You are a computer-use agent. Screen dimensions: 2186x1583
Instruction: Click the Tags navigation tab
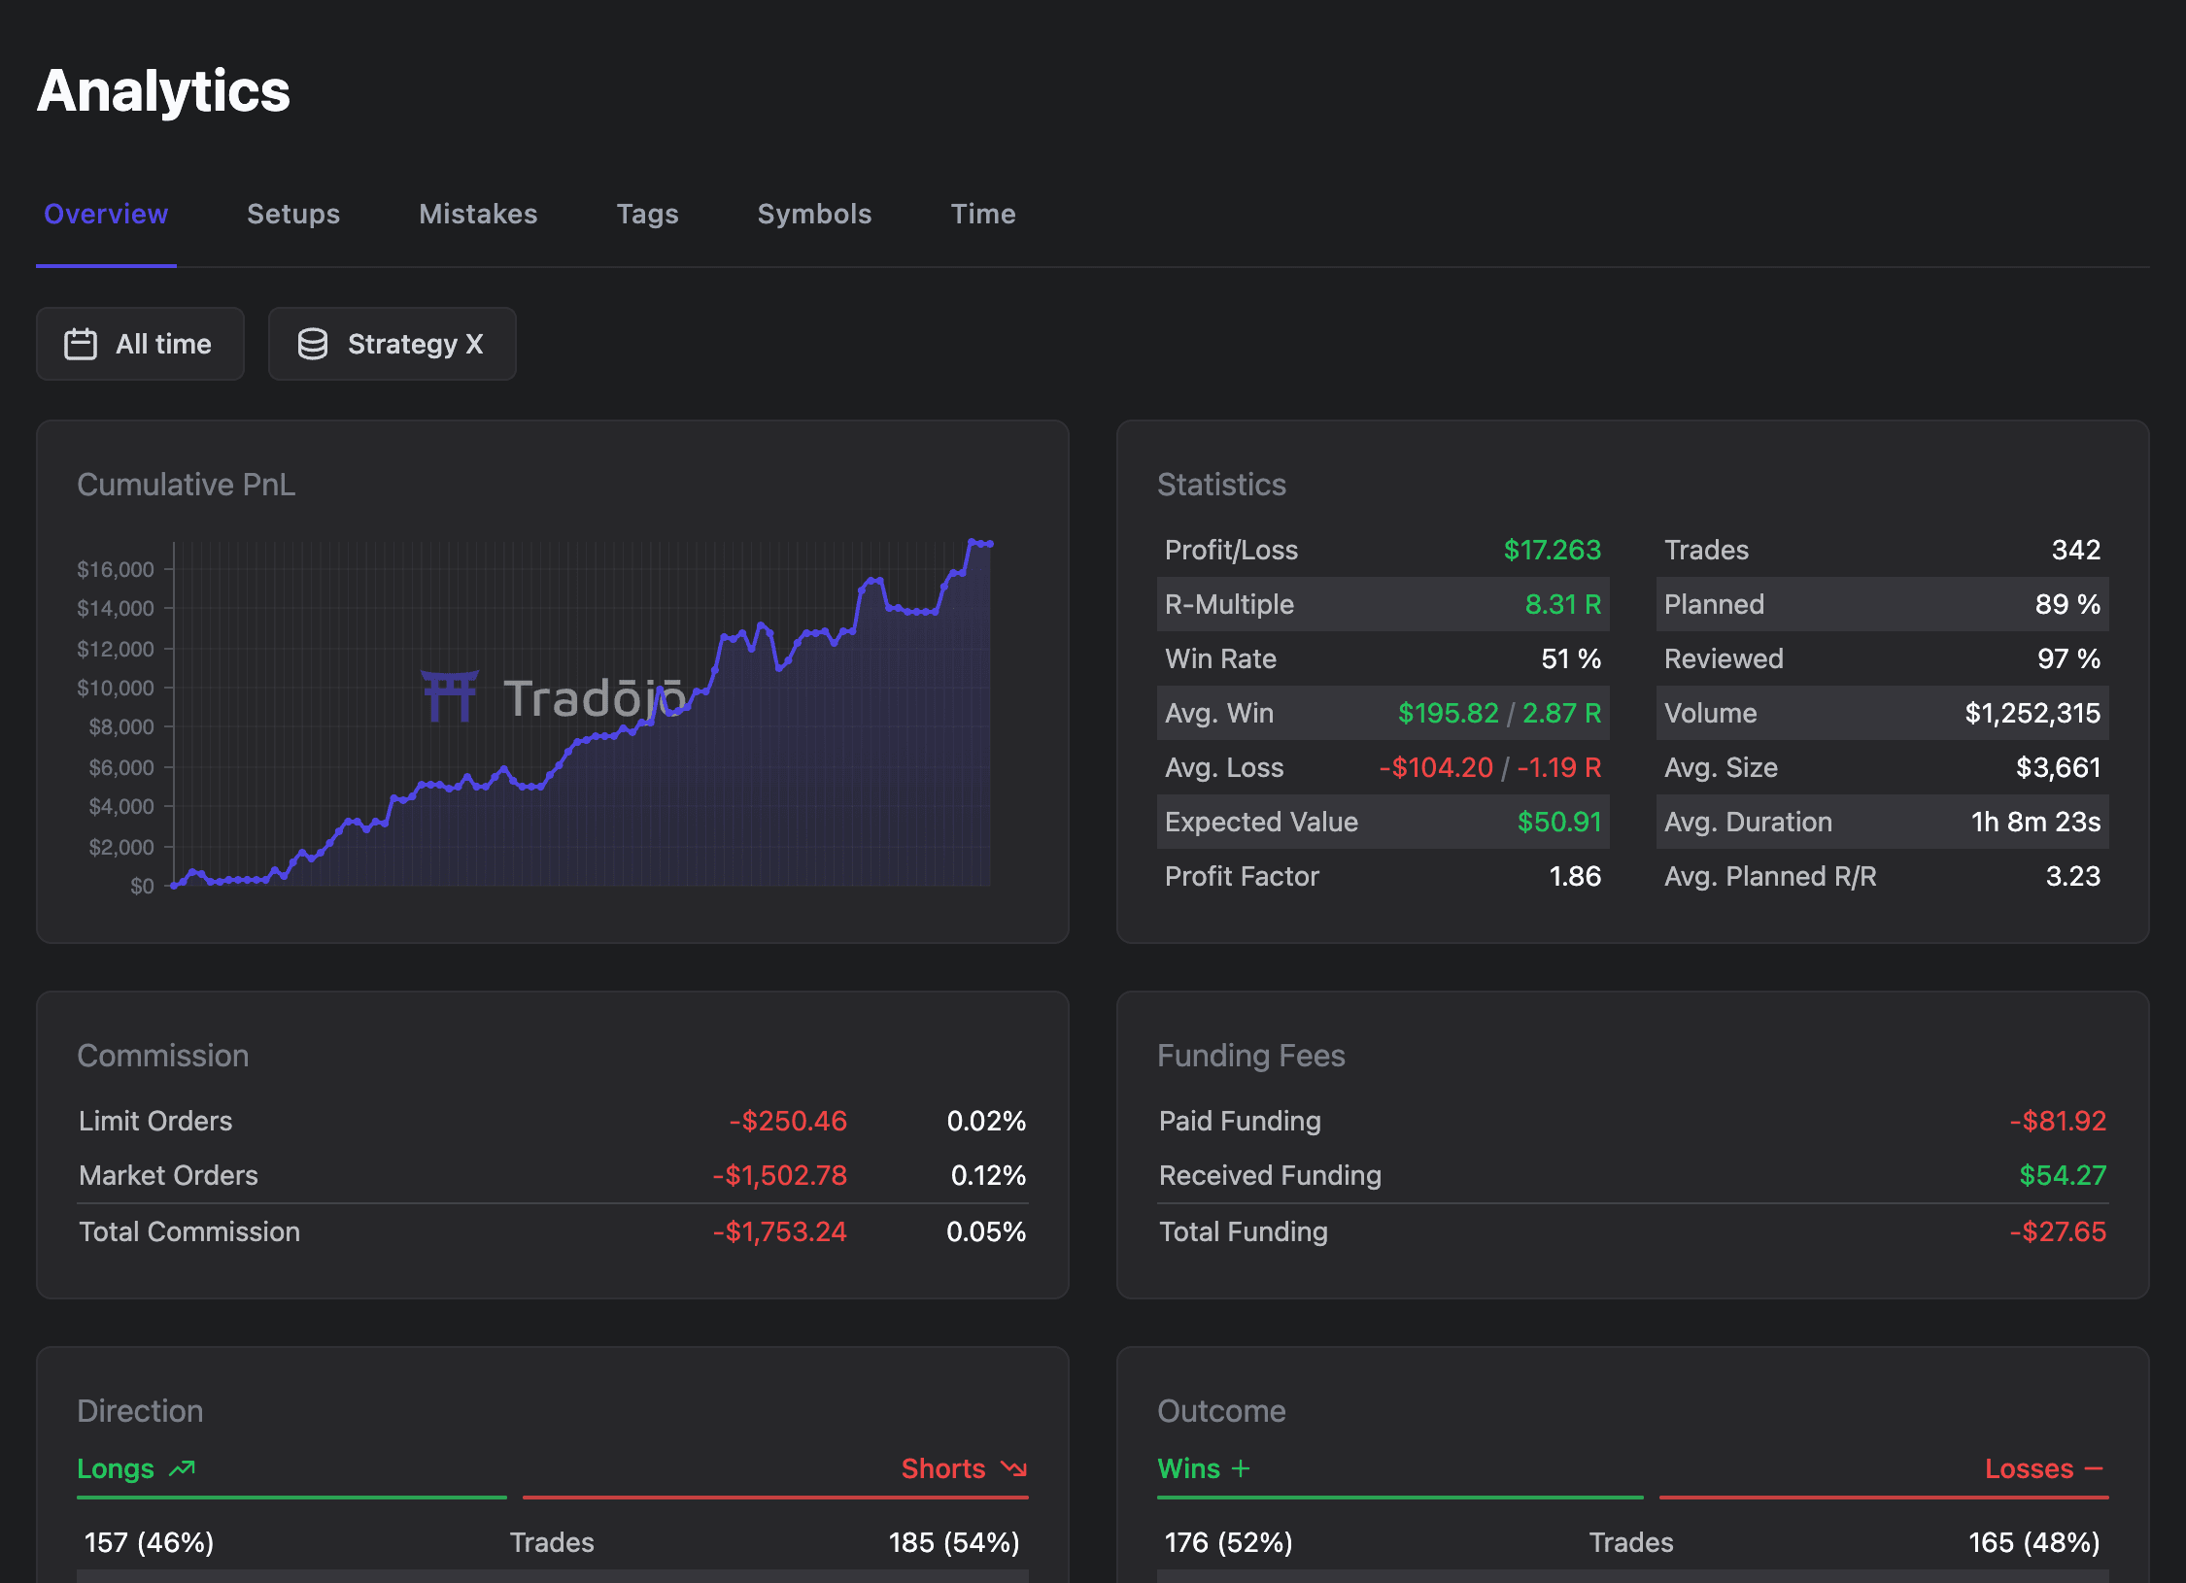647,214
